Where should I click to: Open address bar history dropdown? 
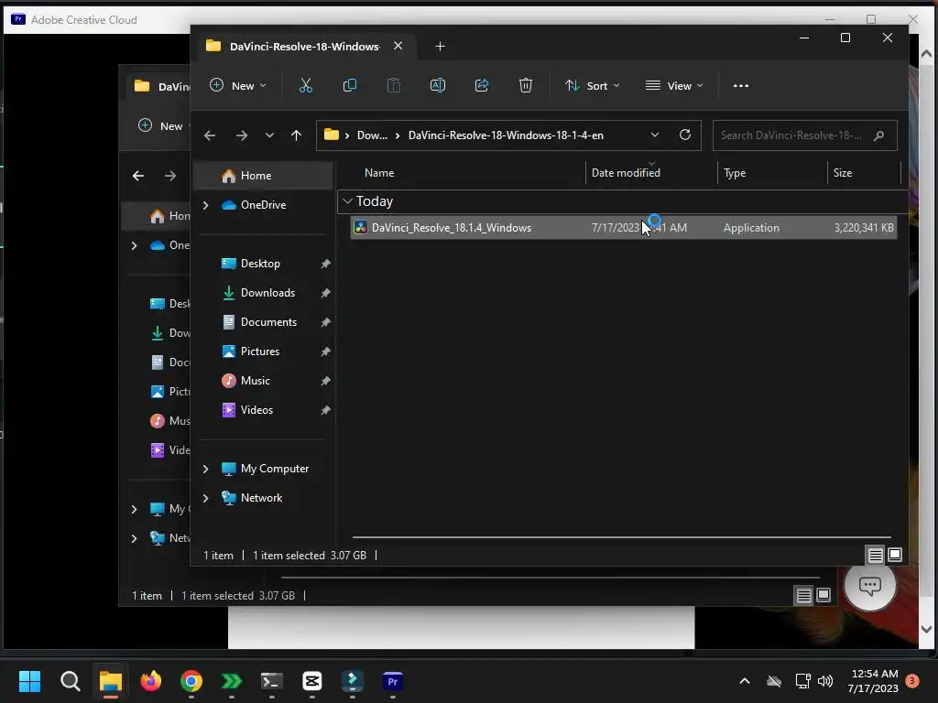click(x=655, y=135)
